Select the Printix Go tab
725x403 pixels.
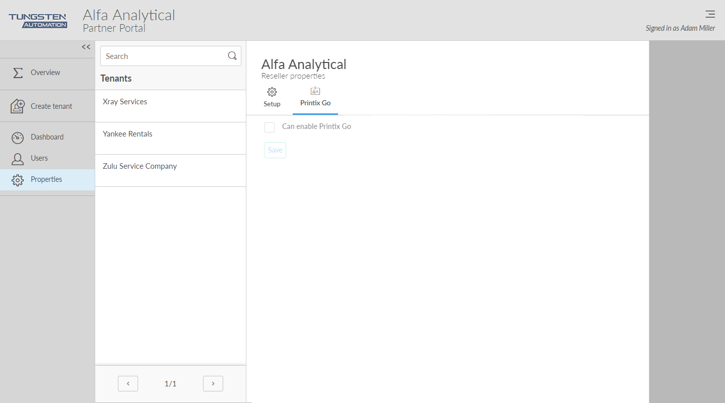(315, 97)
